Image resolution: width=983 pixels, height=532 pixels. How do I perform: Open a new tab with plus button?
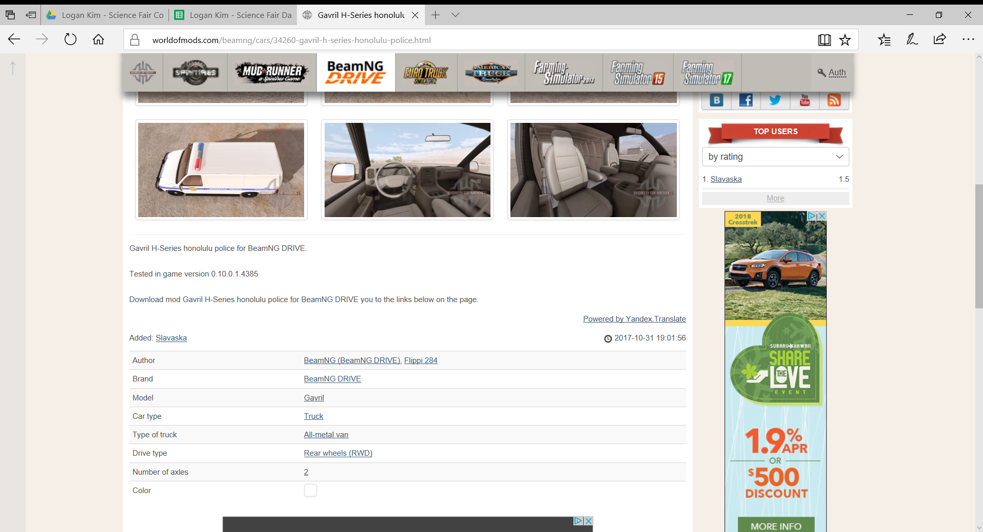pyautogui.click(x=435, y=15)
